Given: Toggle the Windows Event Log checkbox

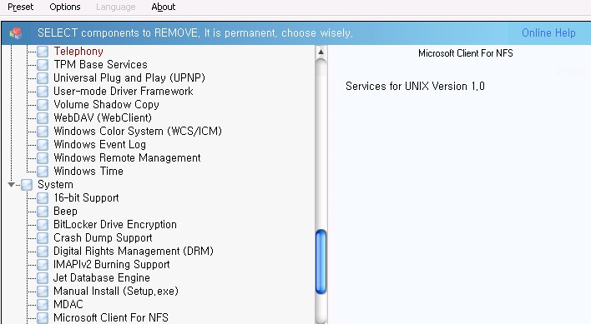Looking at the screenshot, I should 43,145.
